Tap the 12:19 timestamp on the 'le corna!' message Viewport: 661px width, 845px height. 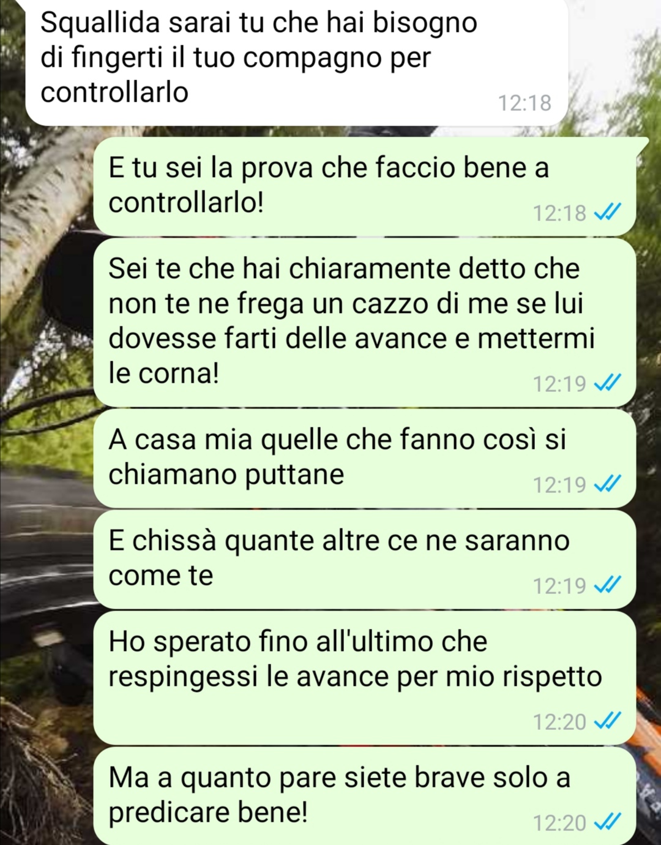pyautogui.click(x=559, y=384)
